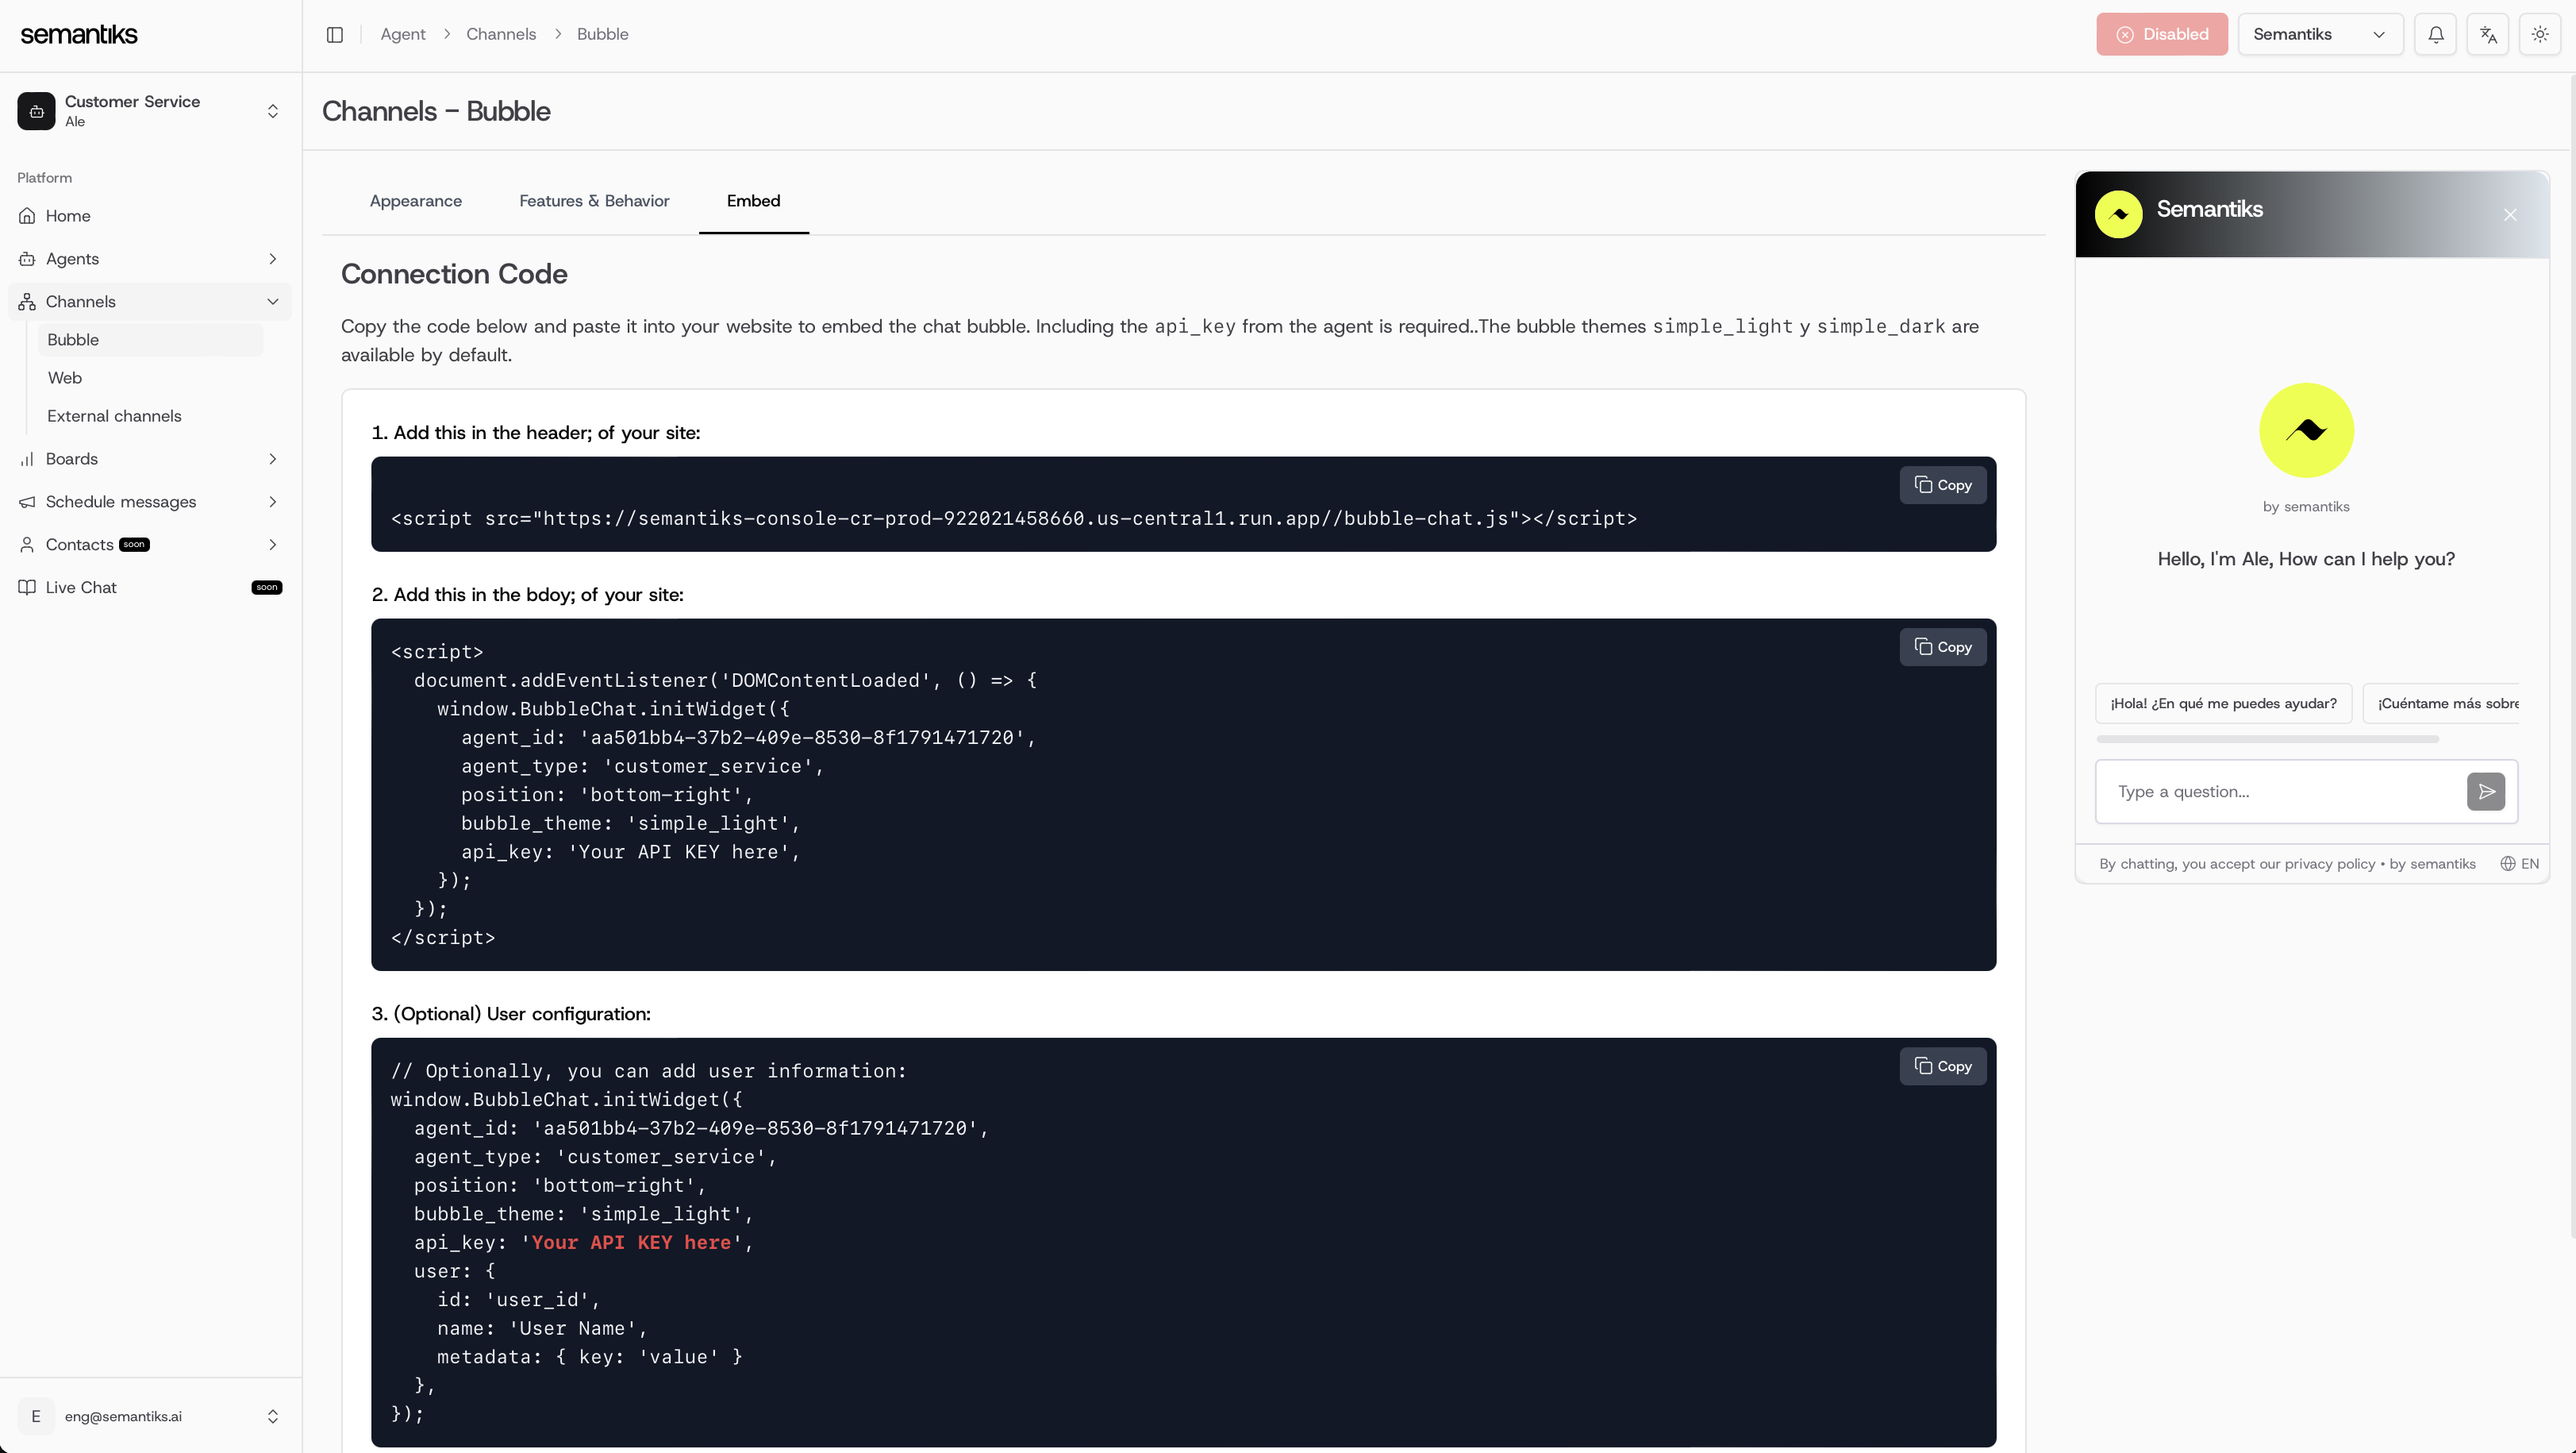The width and height of the screenshot is (2576, 1453).
Task: Click the EN globe language selector
Action: point(2520,864)
